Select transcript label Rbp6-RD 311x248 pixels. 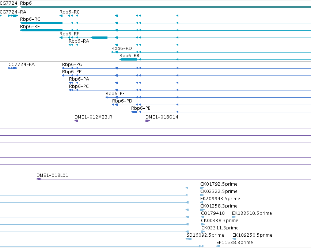122,49
